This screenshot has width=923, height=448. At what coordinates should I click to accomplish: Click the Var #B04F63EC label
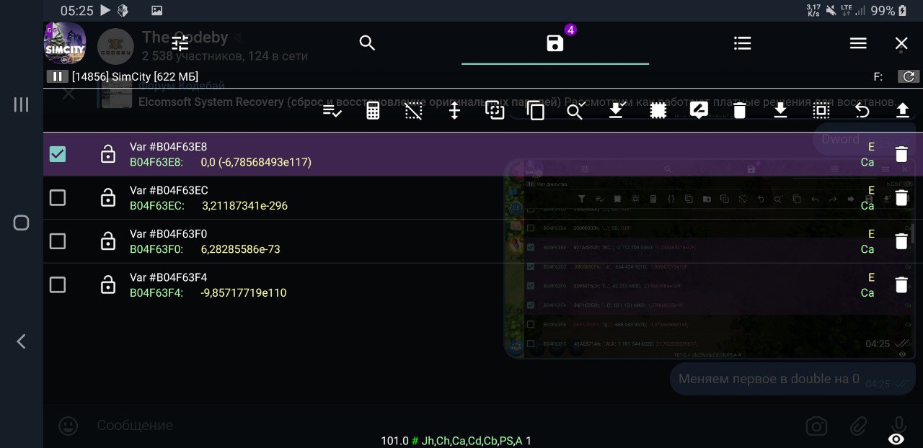[x=169, y=190]
